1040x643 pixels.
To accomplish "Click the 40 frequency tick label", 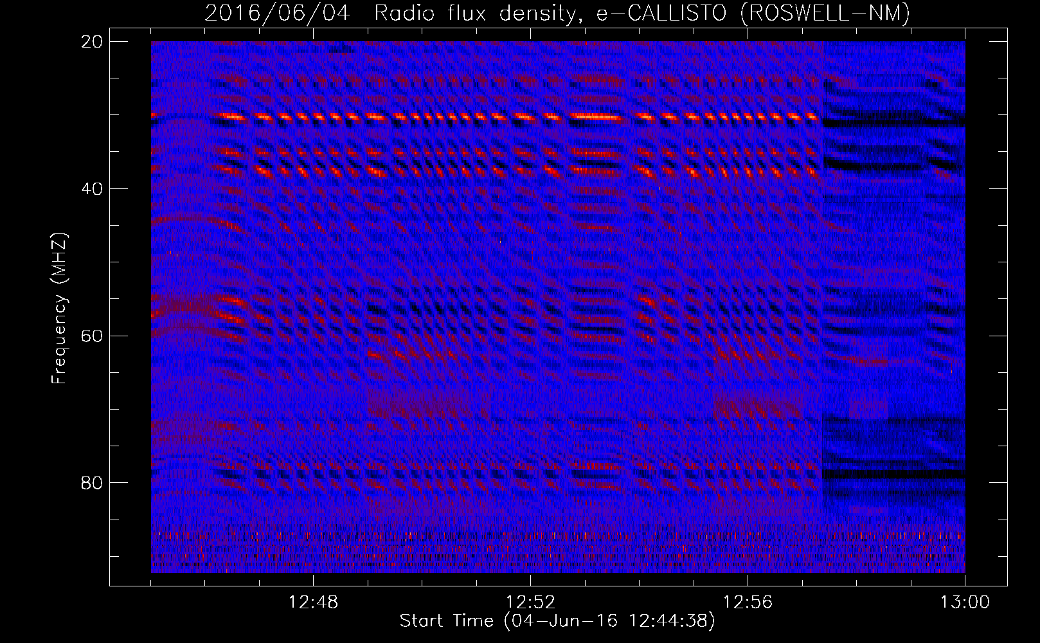I will point(92,189).
